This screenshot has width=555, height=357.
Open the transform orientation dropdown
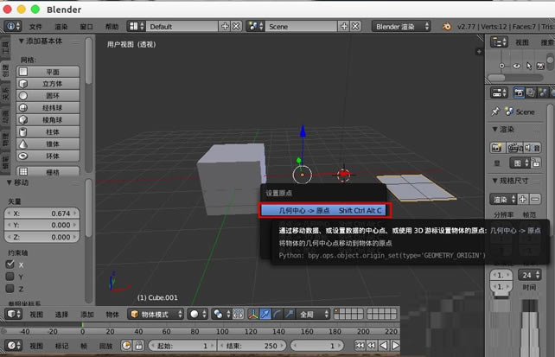(x=313, y=314)
